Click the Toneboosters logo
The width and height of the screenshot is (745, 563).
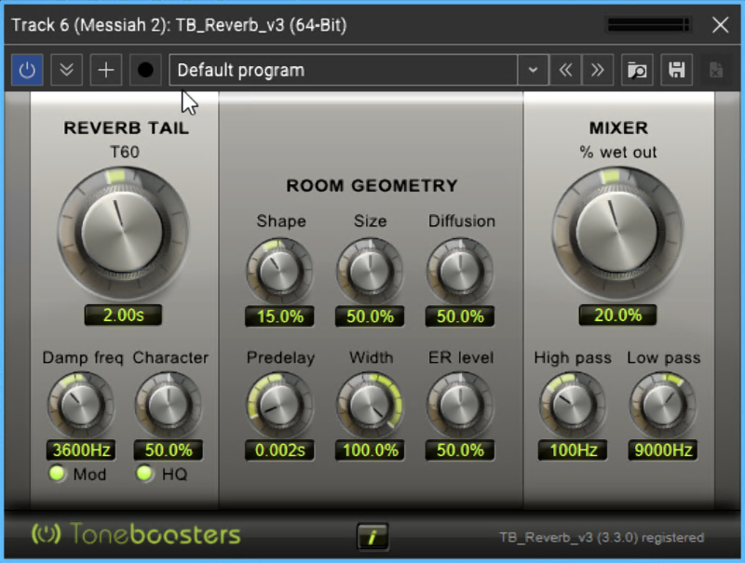(x=136, y=535)
